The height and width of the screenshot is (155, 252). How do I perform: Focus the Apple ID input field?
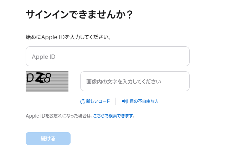[x=107, y=56]
